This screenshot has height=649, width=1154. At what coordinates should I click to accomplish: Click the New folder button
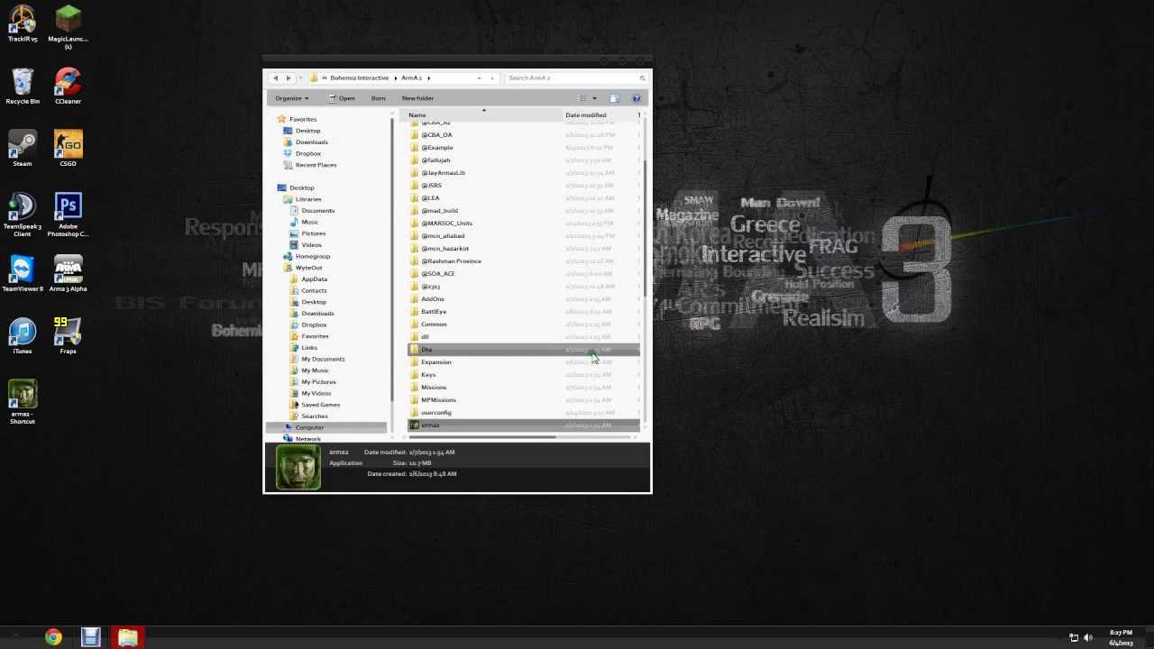click(x=417, y=98)
